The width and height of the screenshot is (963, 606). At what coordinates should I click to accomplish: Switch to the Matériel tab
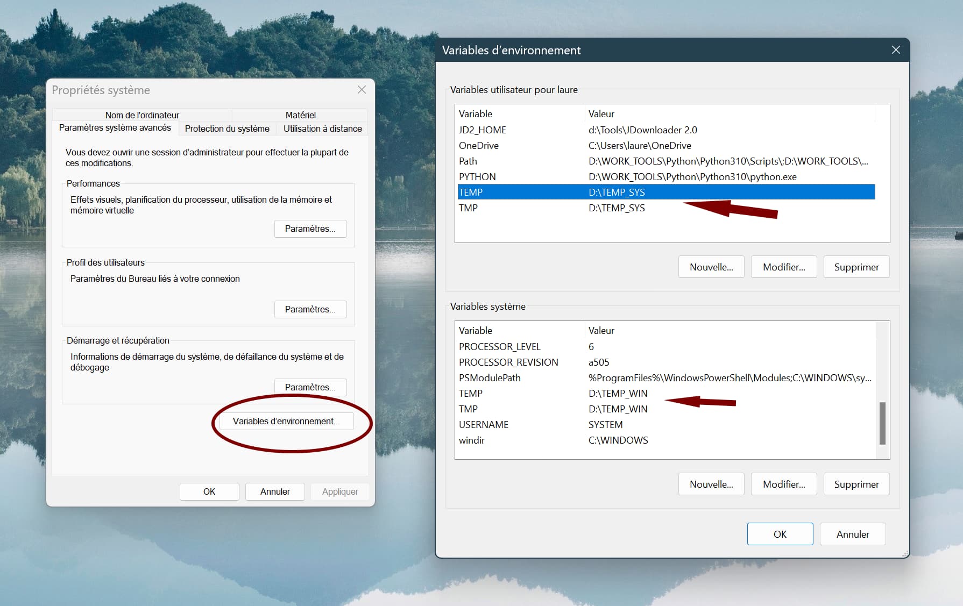click(300, 115)
